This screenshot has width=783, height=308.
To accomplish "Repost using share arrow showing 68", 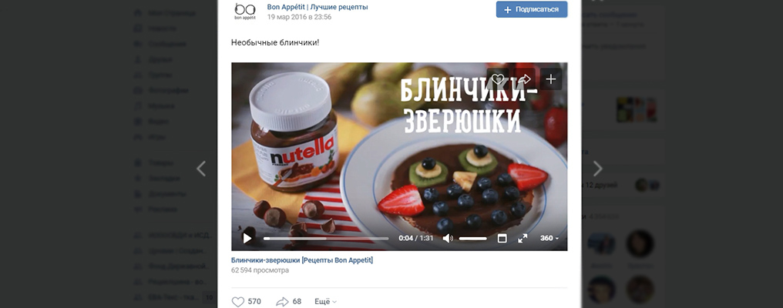I will (289, 302).
